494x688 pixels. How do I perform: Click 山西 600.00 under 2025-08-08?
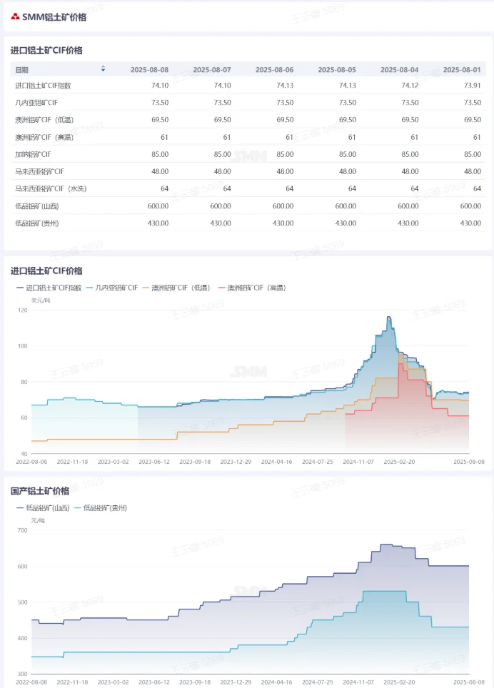tap(158, 206)
